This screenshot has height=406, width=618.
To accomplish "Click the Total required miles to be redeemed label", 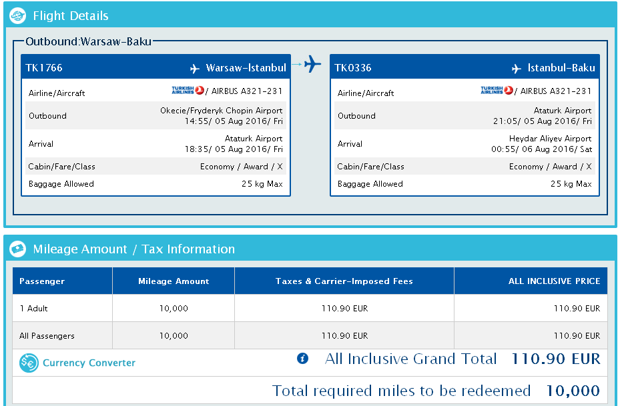I will coord(401,391).
